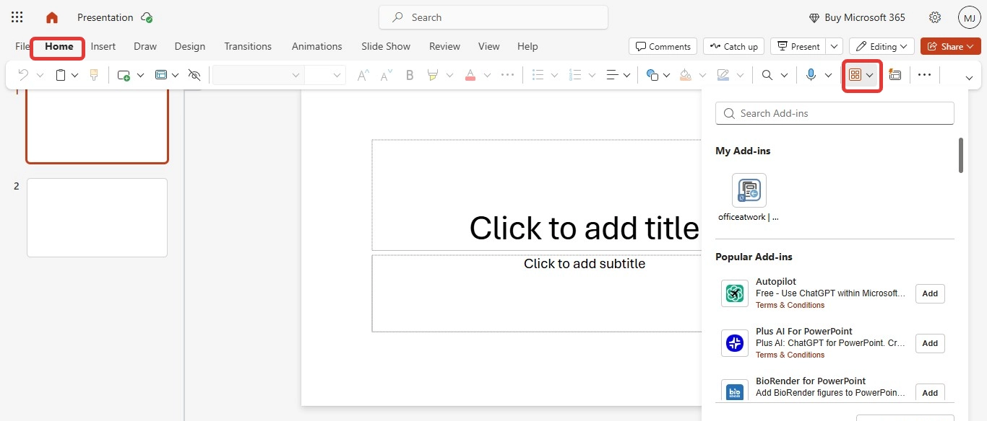The width and height of the screenshot is (987, 421).
Task: Open the app launcher grid
Action: click(17, 17)
